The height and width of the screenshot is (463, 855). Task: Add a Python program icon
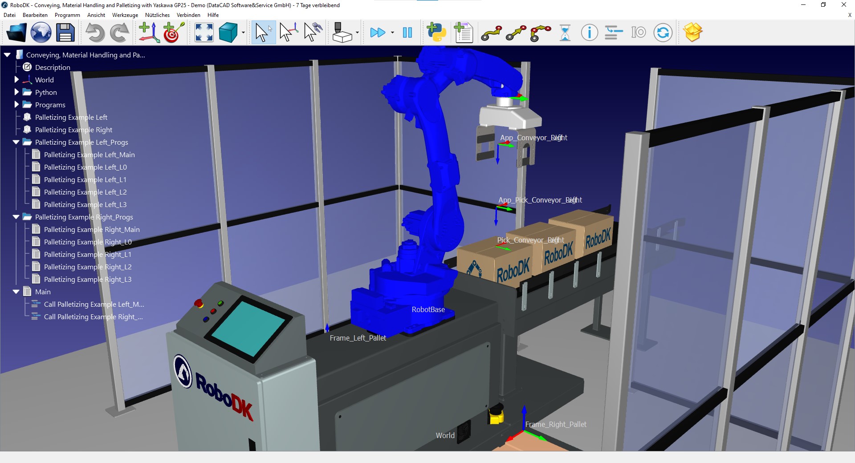(436, 32)
